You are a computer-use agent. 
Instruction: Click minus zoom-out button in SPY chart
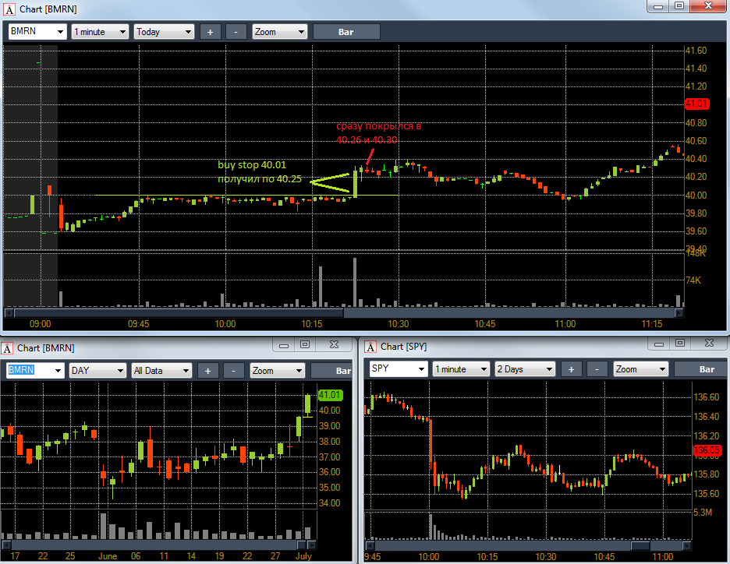pyautogui.click(x=597, y=369)
